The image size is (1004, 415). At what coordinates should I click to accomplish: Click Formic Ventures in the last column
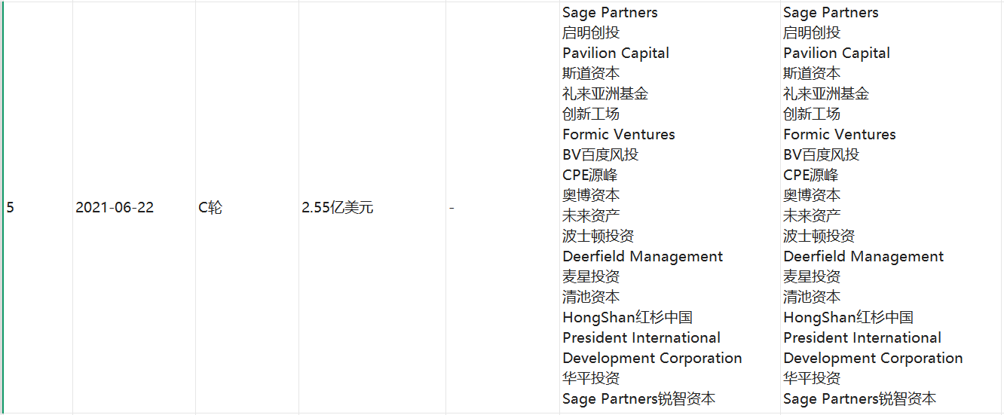840,135
